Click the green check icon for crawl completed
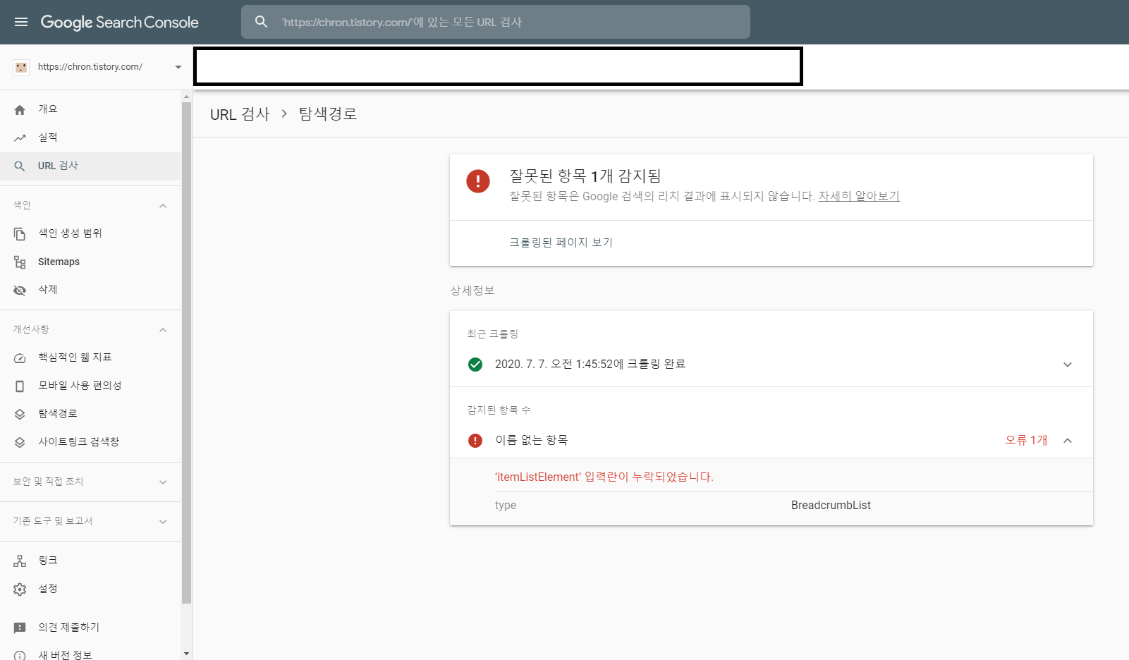Image resolution: width=1129 pixels, height=660 pixels. (475, 364)
